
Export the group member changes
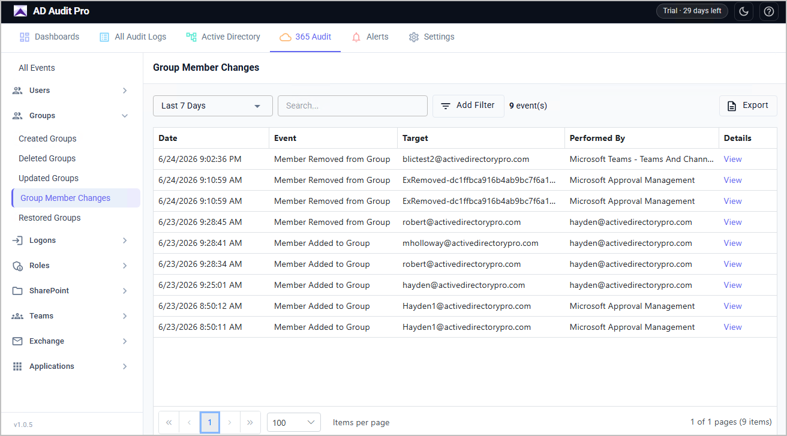click(748, 106)
